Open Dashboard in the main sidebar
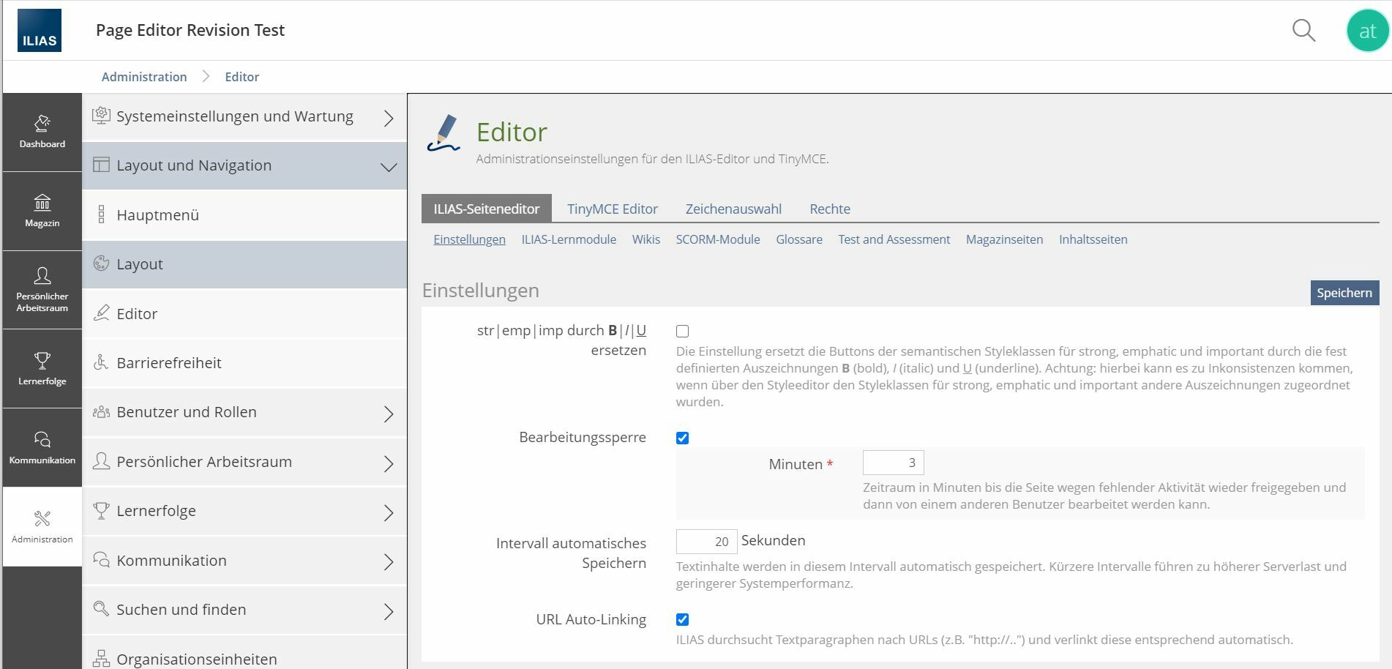This screenshot has width=1392, height=669. [42, 132]
